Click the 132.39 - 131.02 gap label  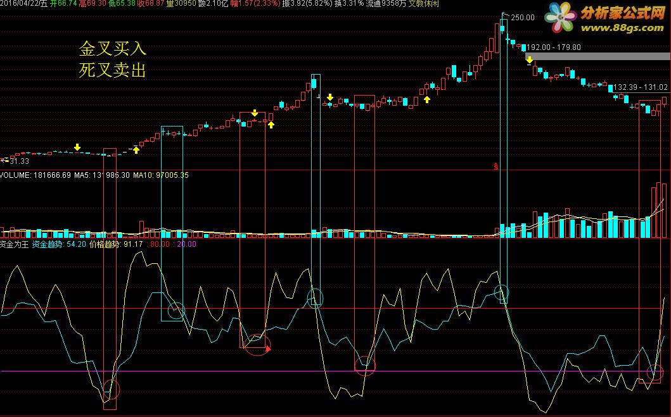coord(641,87)
